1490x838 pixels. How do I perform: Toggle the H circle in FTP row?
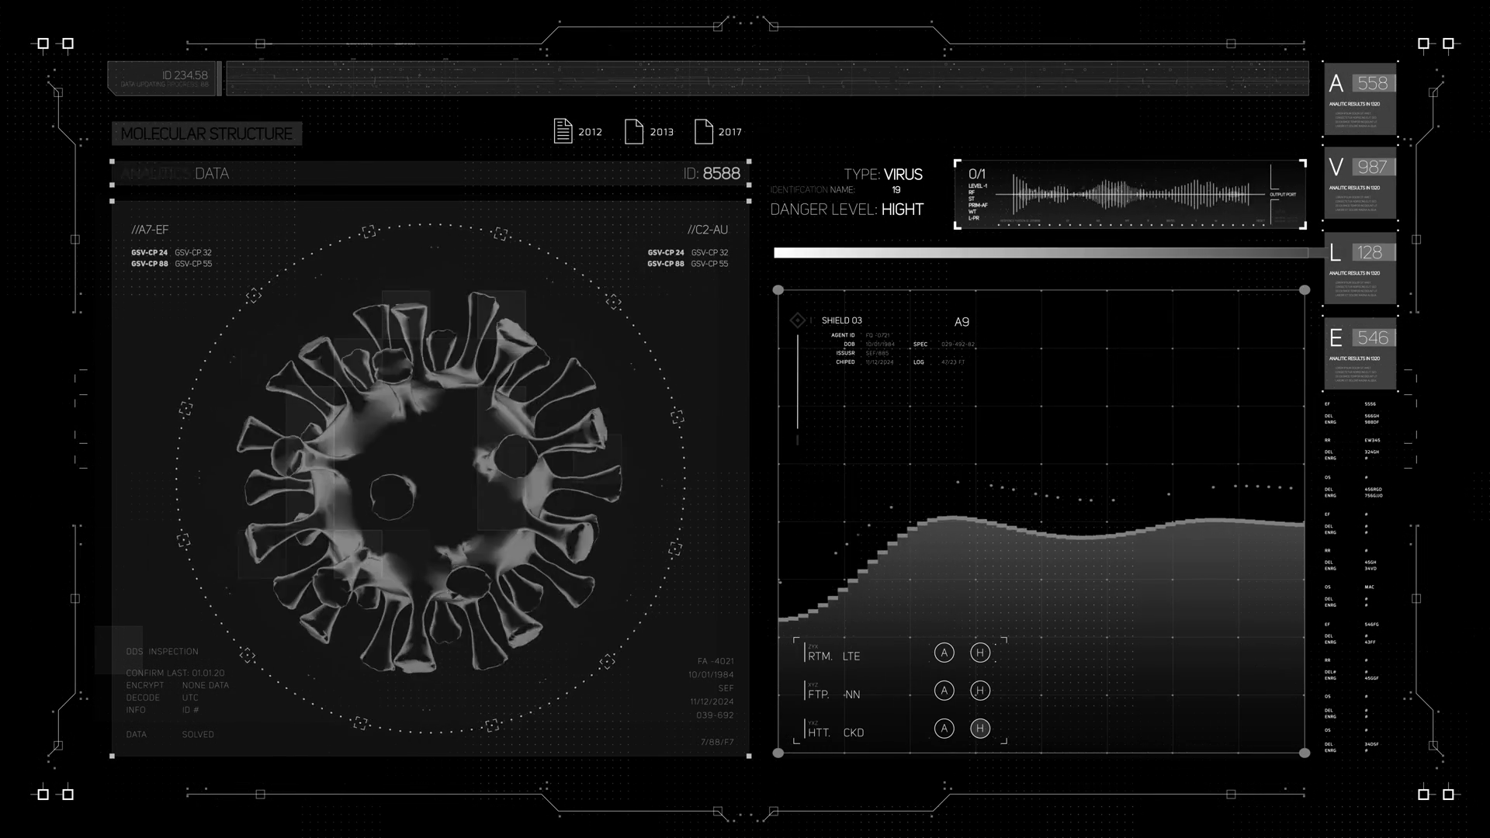(x=980, y=691)
